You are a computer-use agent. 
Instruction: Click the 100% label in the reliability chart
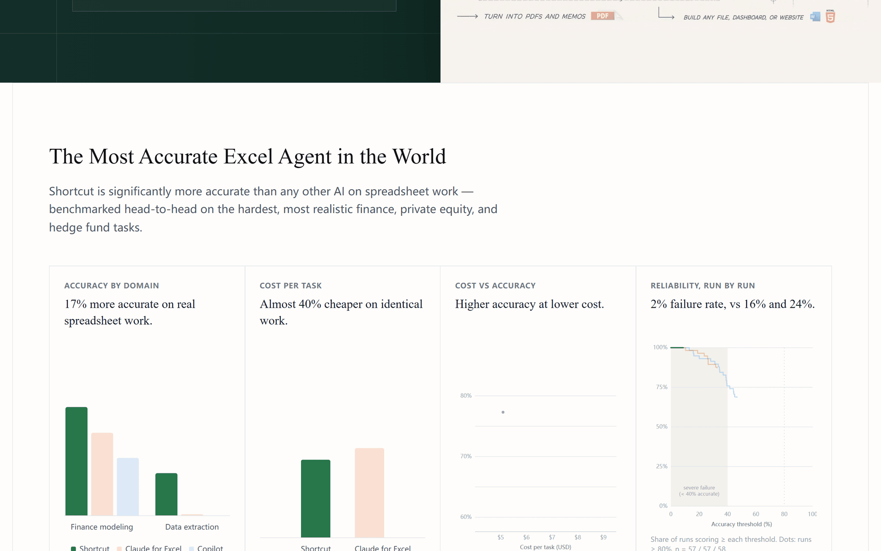(660, 348)
